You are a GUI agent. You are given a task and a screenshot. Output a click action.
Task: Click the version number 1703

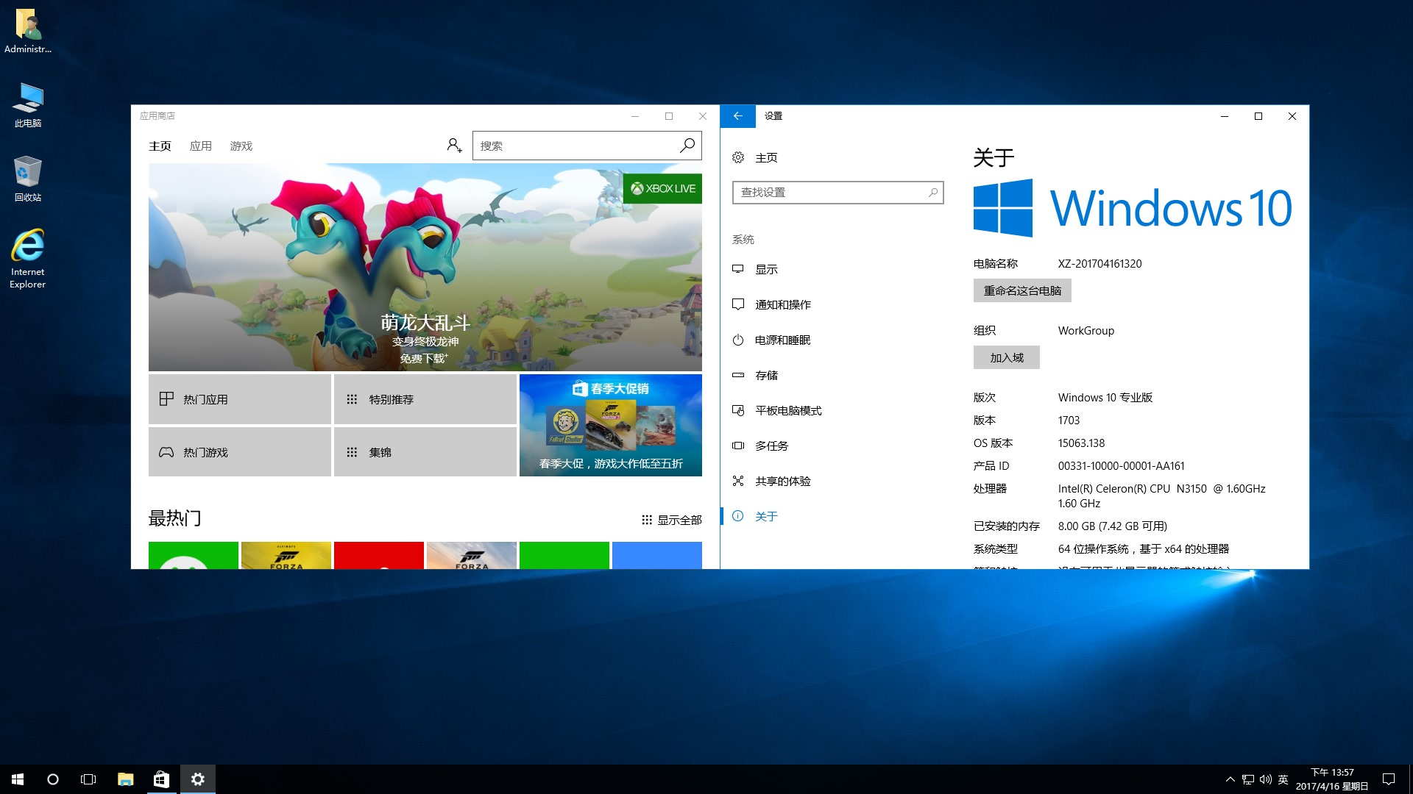(x=1069, y=421)
